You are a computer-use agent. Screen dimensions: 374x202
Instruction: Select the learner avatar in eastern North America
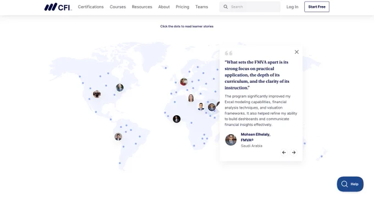(120, 87)
